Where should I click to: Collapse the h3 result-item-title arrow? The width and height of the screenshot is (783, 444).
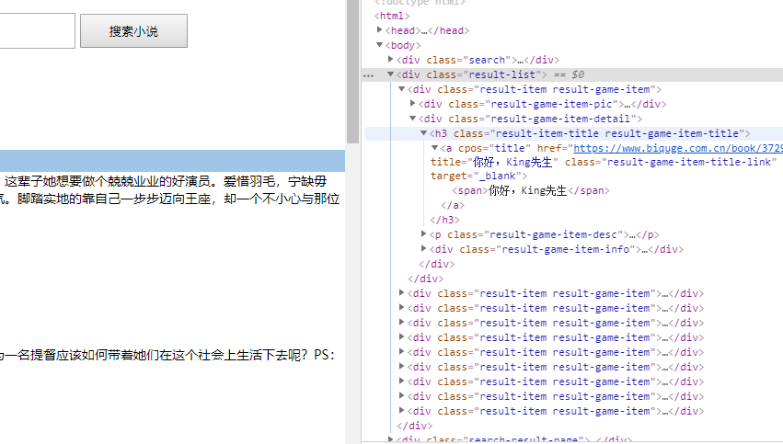coord(424,133)
